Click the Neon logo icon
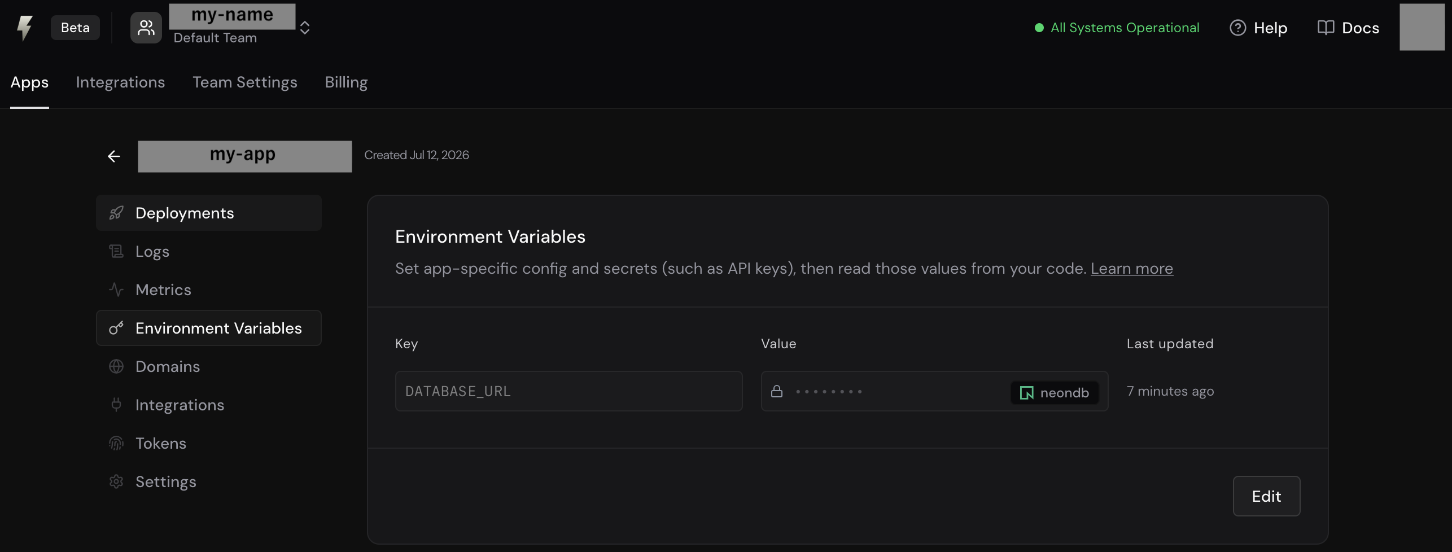Screen dimensions: 1452x552 [1026, 393]
